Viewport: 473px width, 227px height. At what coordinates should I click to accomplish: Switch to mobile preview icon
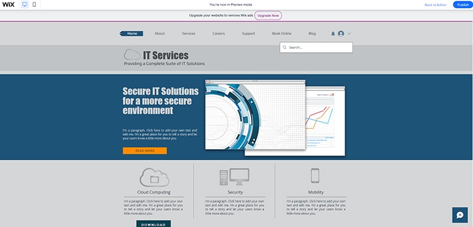coord(34,4)
